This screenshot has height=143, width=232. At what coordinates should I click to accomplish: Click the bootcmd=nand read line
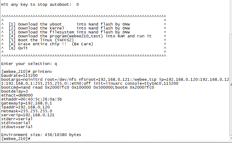[78, 87]
